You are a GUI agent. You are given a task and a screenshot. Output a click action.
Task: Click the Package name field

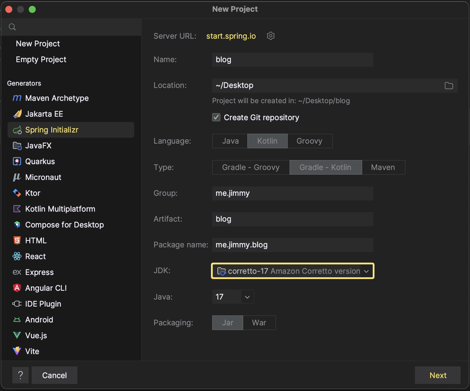293,245
